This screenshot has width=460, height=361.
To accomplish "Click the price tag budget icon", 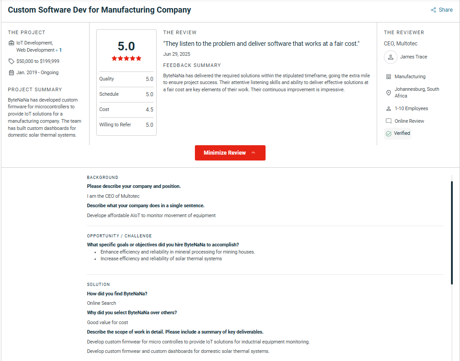I will tap(11, 61).
